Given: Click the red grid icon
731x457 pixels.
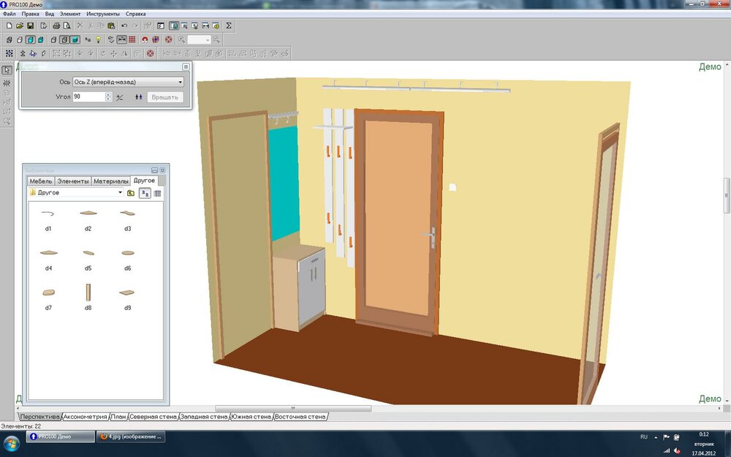Looking at the screenshot, I should coord(132,39).
